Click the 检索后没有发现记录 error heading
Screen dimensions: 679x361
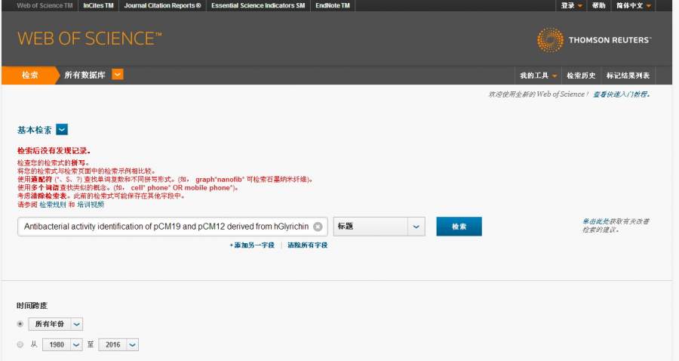pos(54,151)
